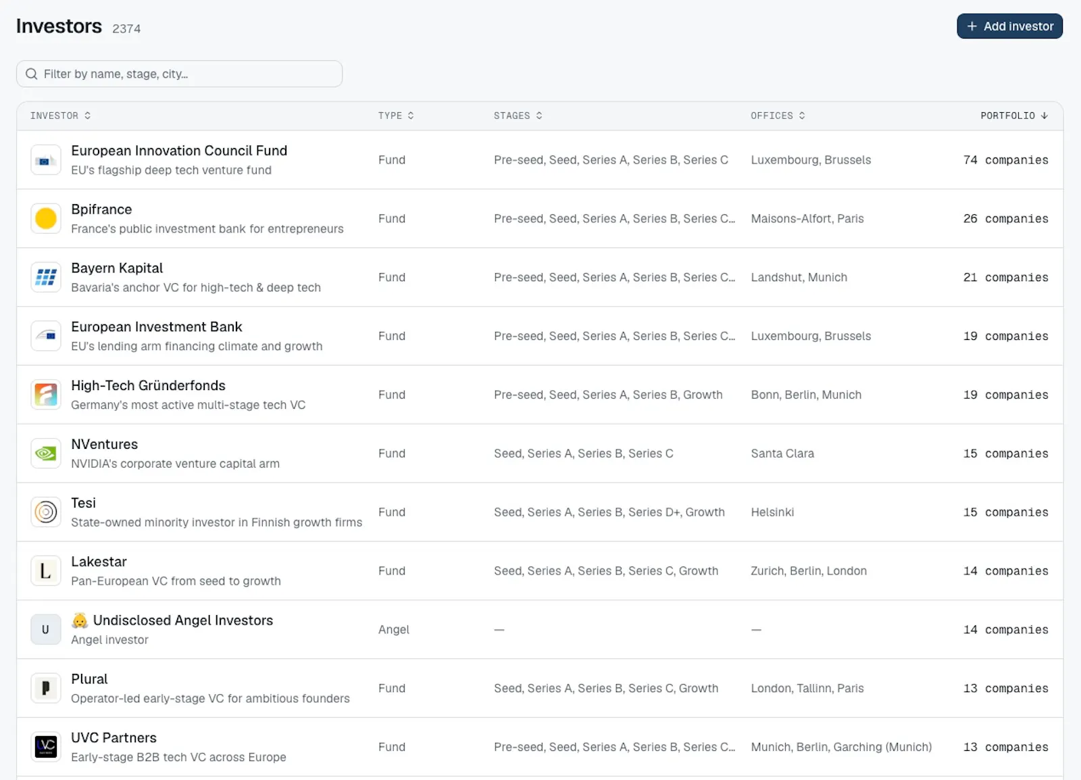This screenshot has height=780, width=1081.
Task: Click the High-Tech Gründerfonds logo
Action: [x=46, y=395]
